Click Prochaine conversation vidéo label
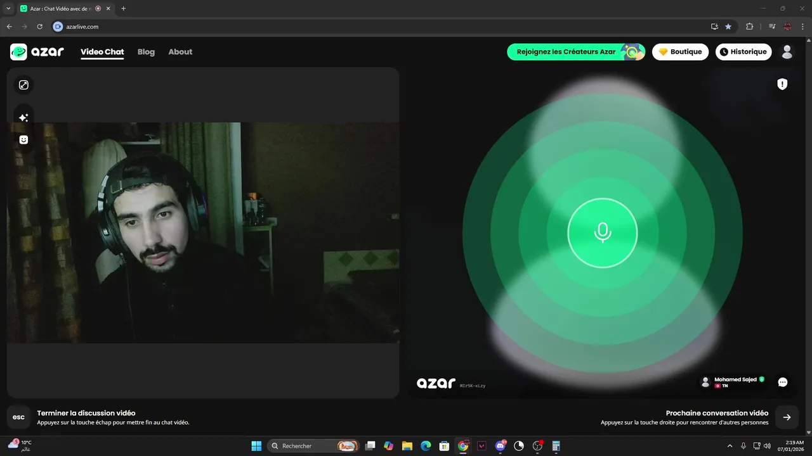This screenshot has height=456, width=812. pyautogui.click(x=717, y=413)
